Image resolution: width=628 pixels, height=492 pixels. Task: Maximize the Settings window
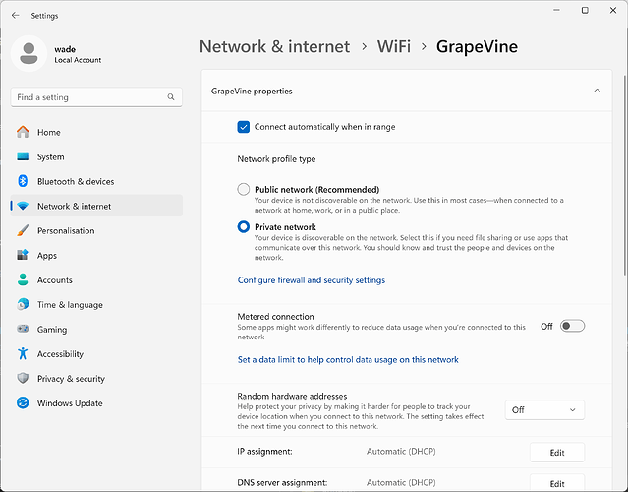[585, 11]
